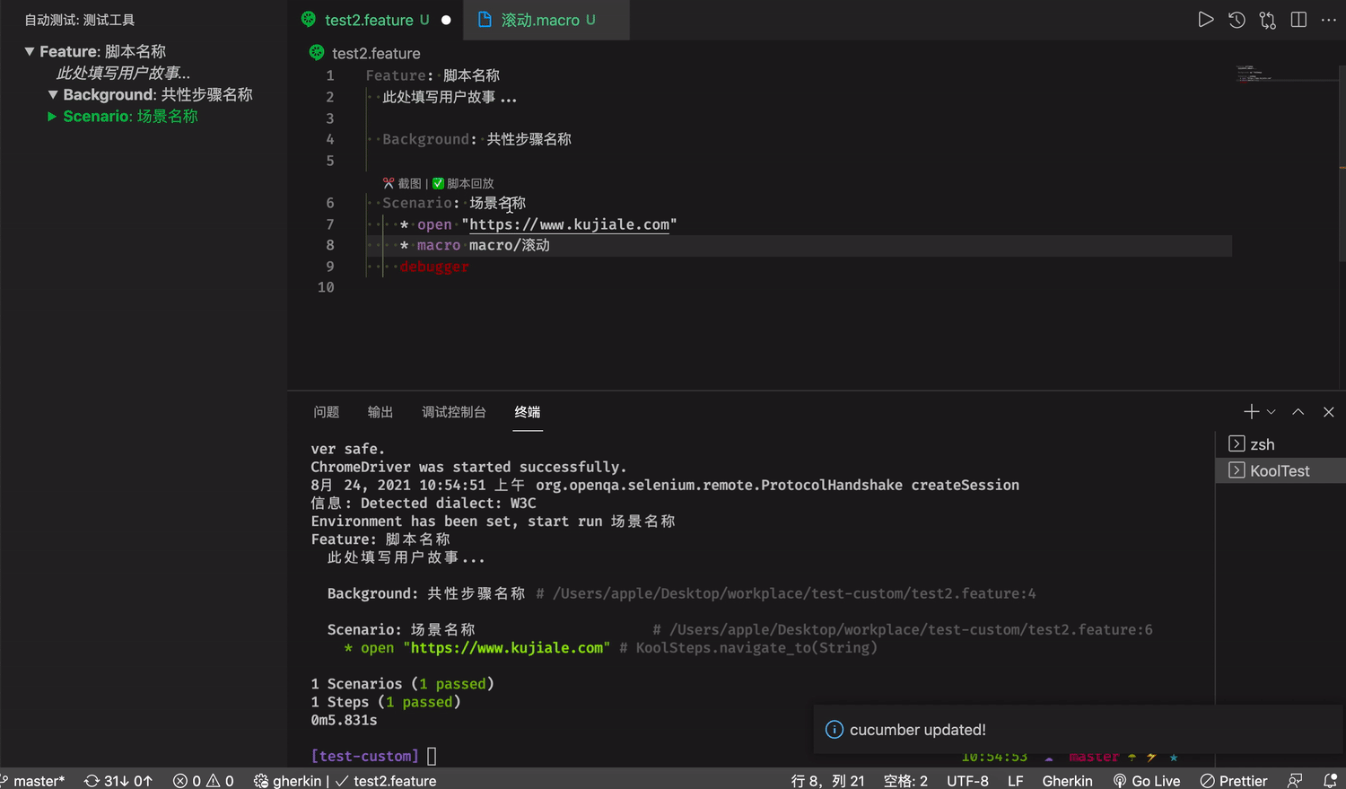Click the cucumber icon in breadcrumb test2.feature
This screenshot has height=789, width=1346.
317,53
